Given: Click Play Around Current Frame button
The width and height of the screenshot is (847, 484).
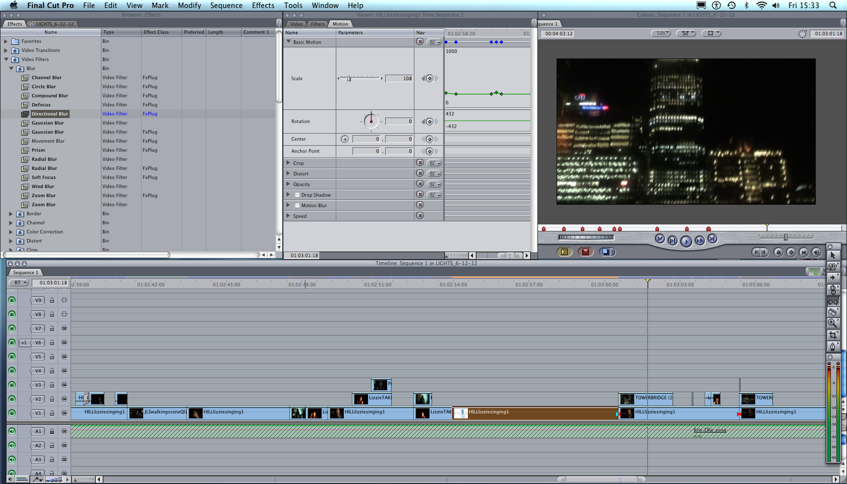Looking at the screenshot, I should (x=699, y=240).
